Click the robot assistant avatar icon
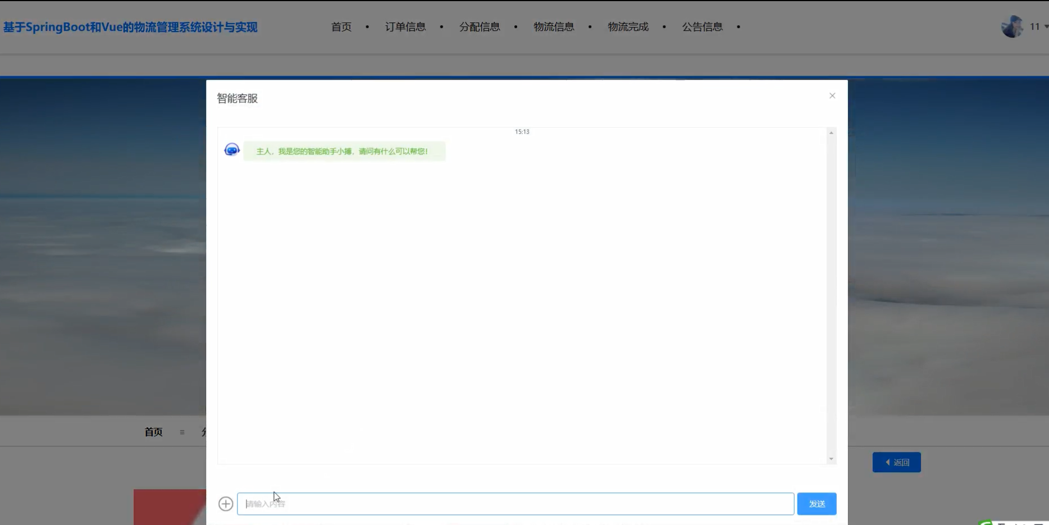Image resolution: width=1049 pixels, height=525 pixels. [231, 149]
